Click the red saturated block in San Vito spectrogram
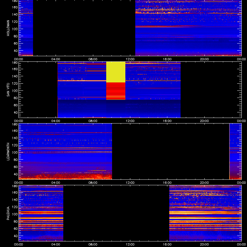Viewport: 247px width, 247px height. [116, 91]
